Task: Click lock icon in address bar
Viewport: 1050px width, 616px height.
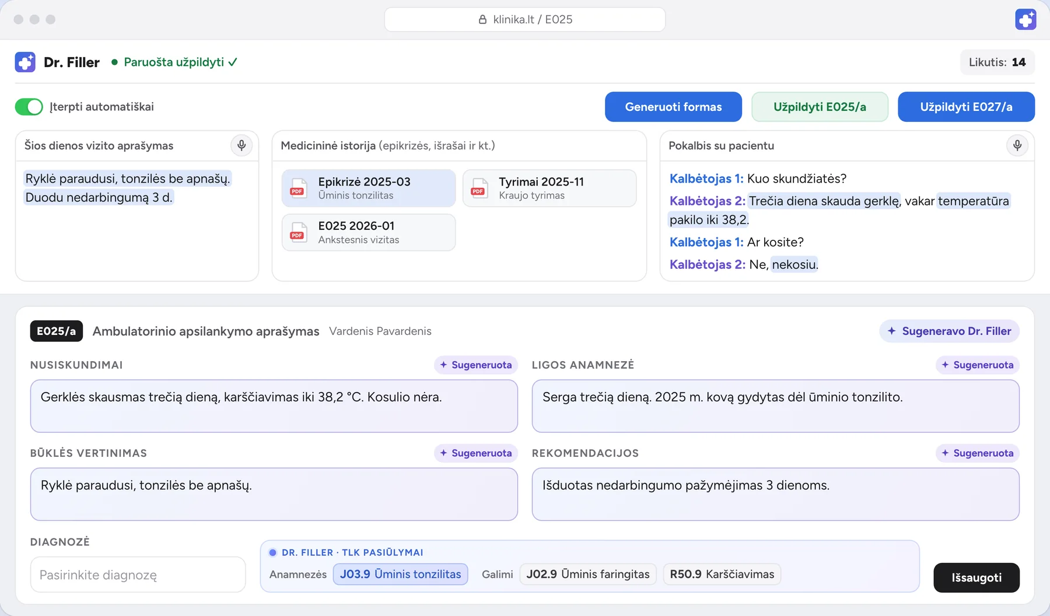Action: [482, 19]
